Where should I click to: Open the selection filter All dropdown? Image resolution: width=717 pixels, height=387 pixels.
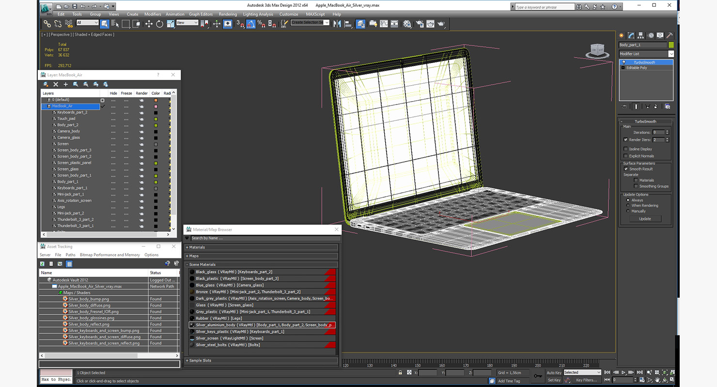(x=87, y=23)
